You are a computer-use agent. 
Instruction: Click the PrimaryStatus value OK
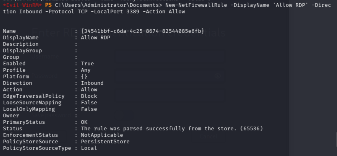click(x=84, y=122)
